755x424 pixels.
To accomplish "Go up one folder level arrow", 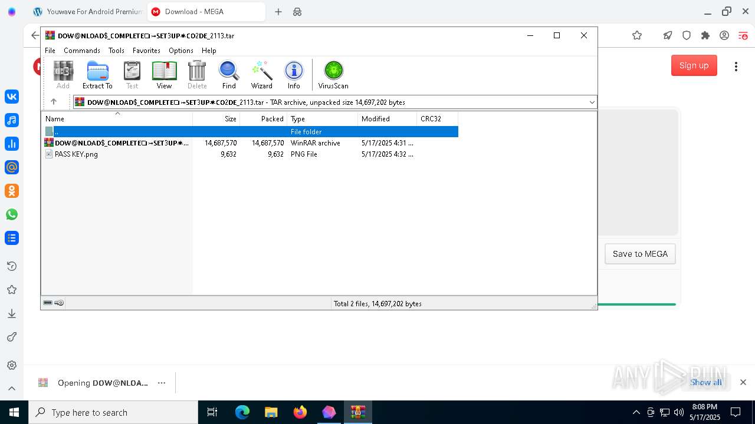I will (x=54, y=102).
